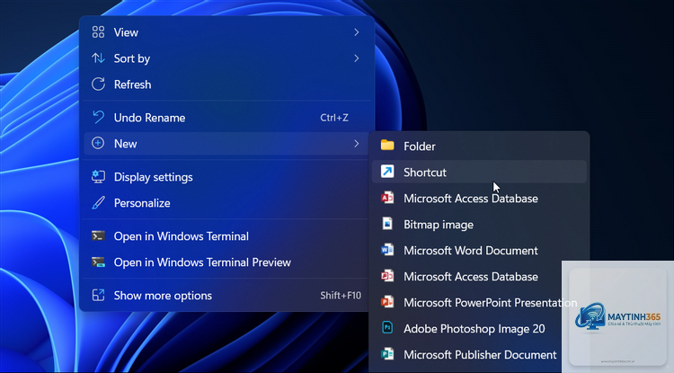Open the Sort by menu entry
Viewport: 674px width, 373px height.
226,58
